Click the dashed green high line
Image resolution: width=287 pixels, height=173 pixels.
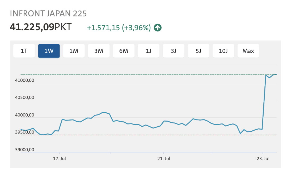(133, 75)
